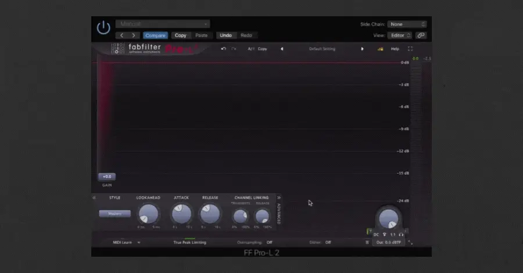Toggle True Peak Limiting

(190, 242)
